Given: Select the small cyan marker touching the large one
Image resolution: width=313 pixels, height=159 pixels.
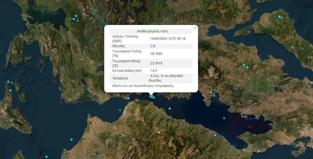Looking at the screenshot, I should tap(154, 98).
